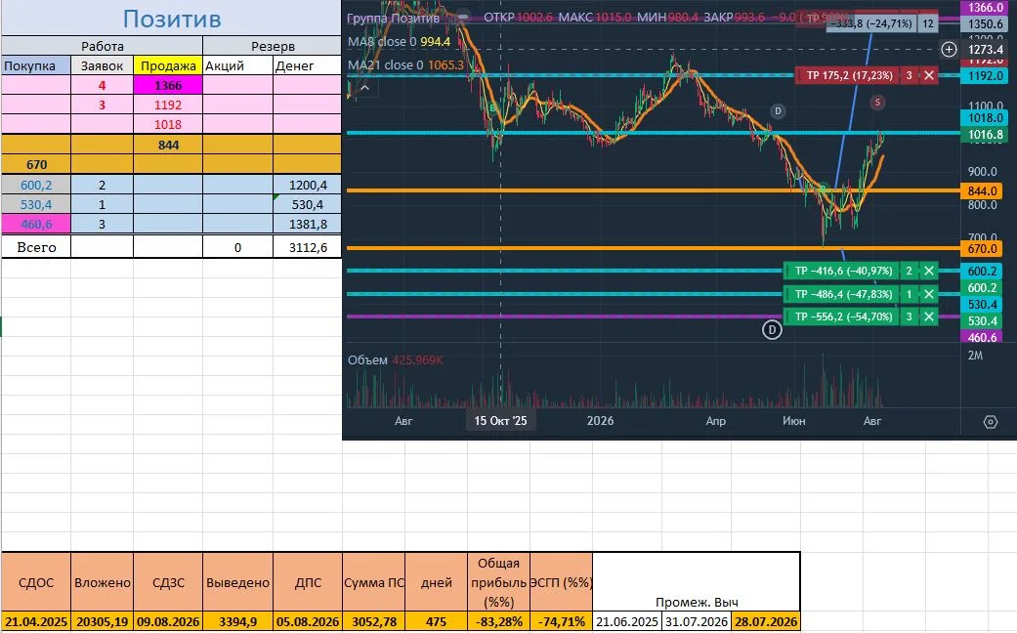This screenshot has height=633, width=1017.
Task: Click the 1366.0 purple price label
Action: [x=985, y=8]
